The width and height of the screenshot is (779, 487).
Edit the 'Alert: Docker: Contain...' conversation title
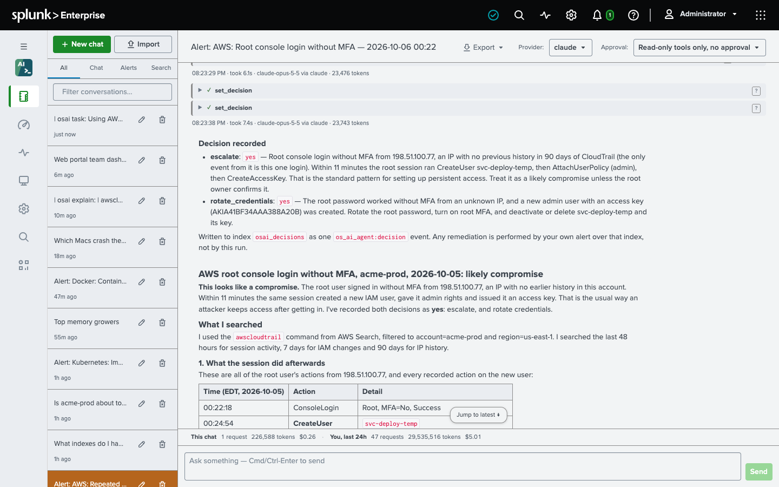(142, 282)
